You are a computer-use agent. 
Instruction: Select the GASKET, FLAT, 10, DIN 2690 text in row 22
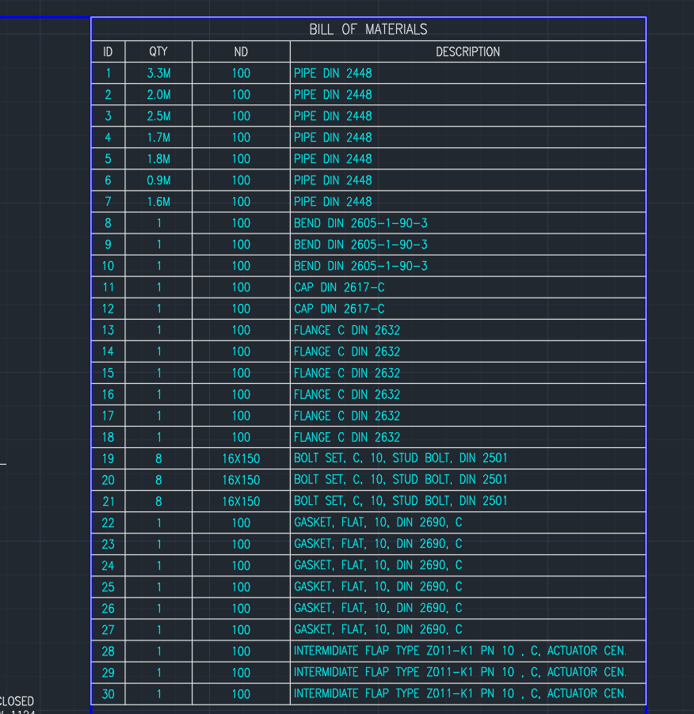click(x=378, y=522)
